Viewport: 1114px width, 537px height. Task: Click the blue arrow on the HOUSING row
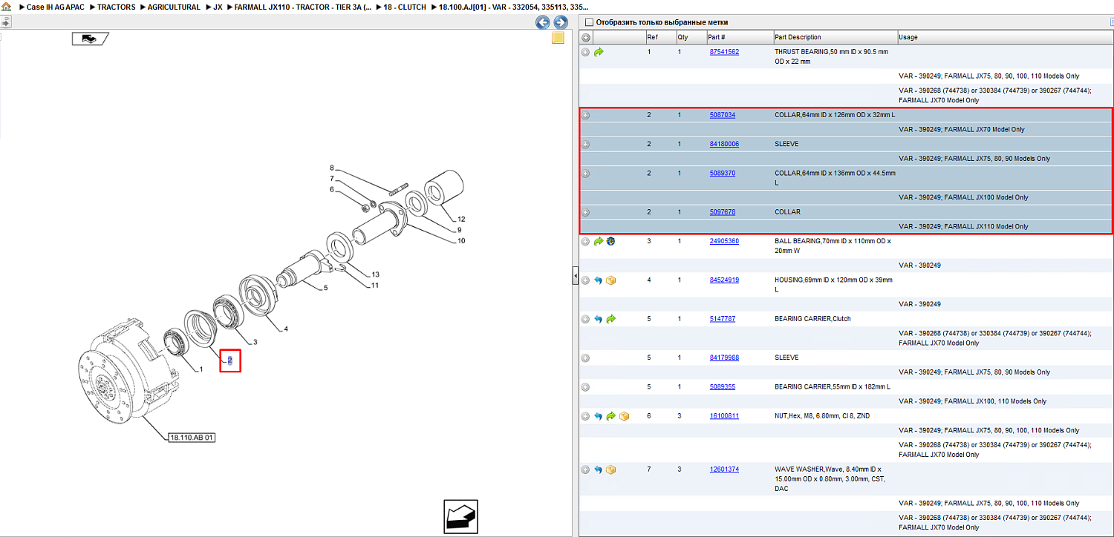pos(599,280)
